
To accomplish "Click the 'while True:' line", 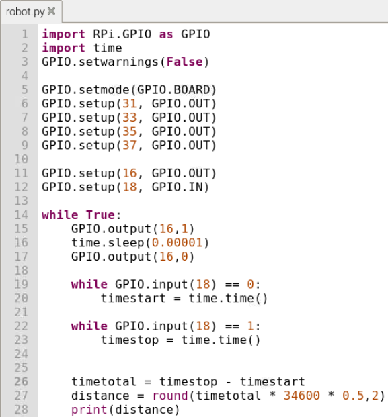I will click(81, 215).
